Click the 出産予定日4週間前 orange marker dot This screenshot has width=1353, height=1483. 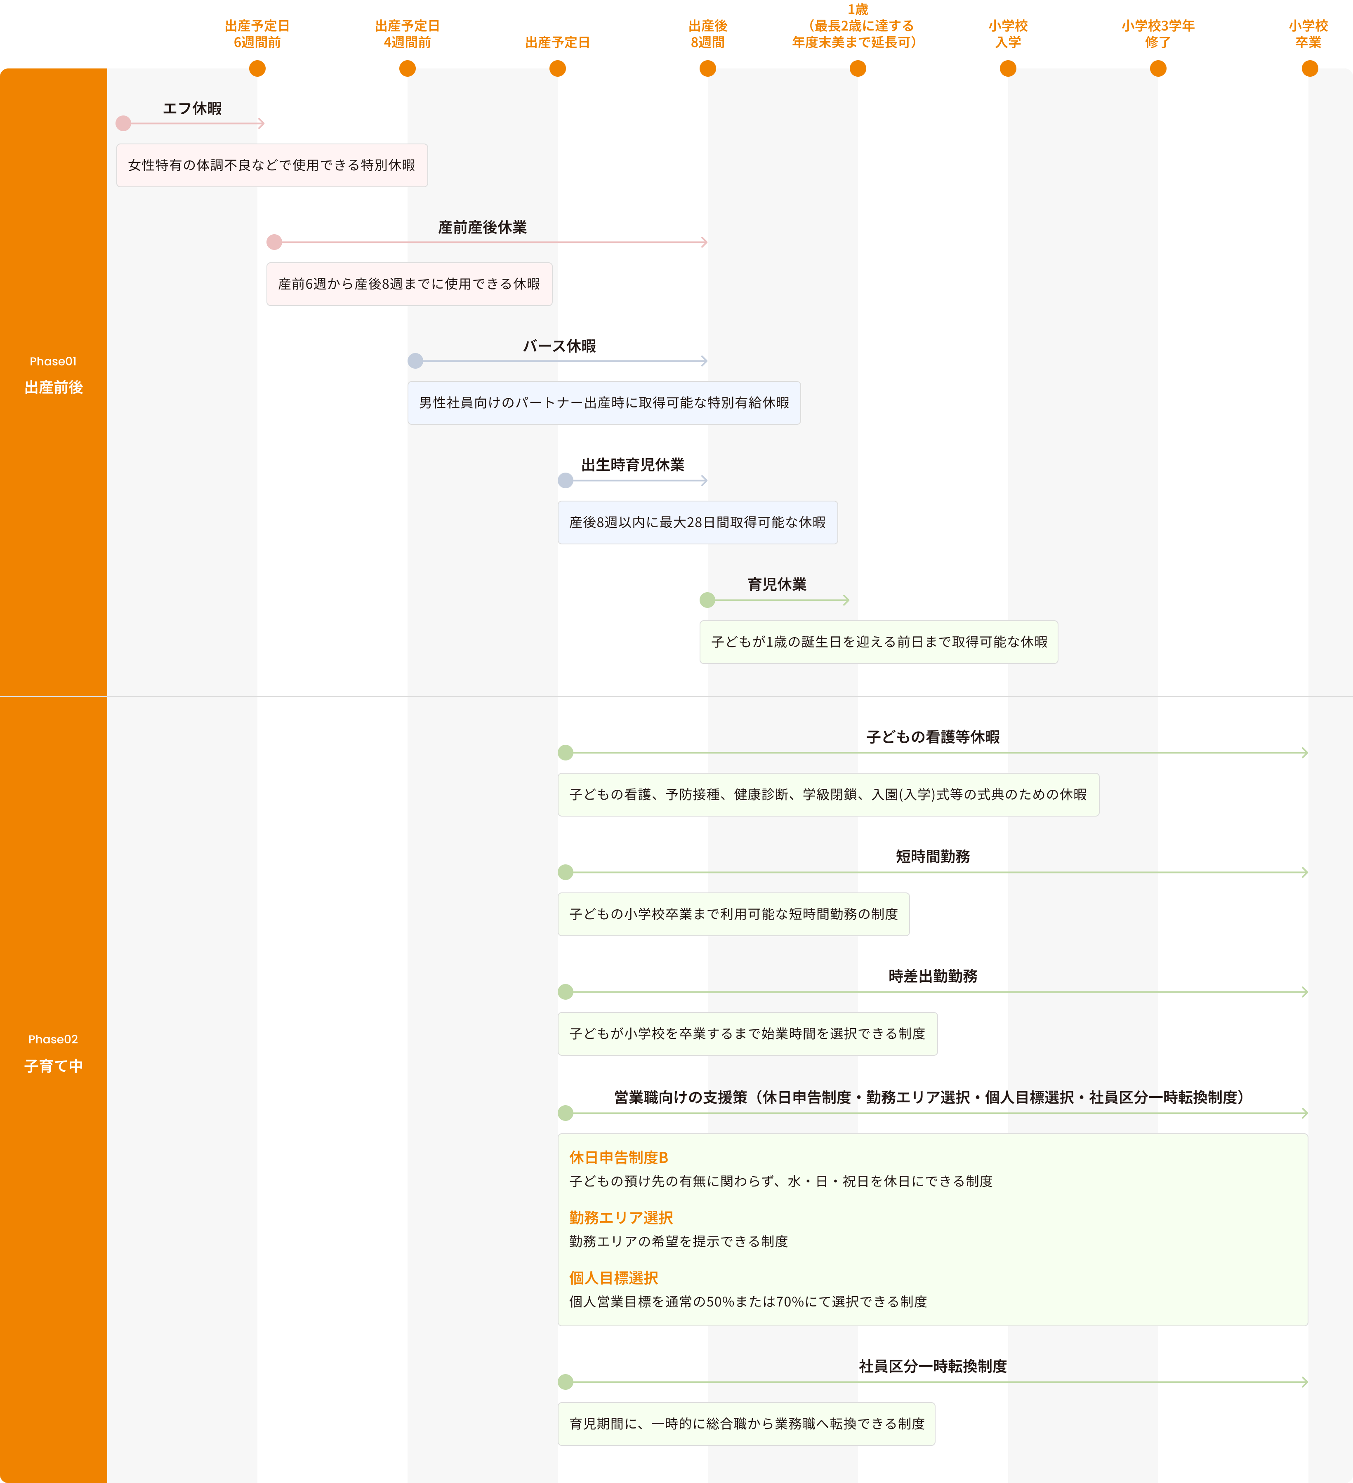pyautogui.click(x=407, y=68)
